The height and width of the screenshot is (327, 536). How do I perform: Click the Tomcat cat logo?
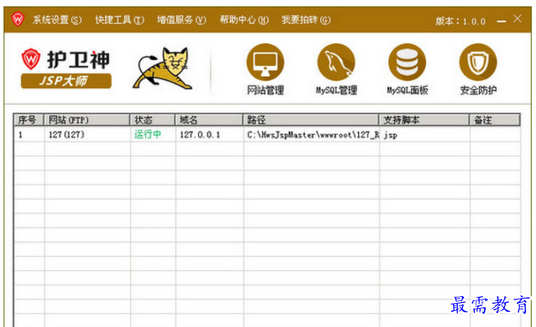[163, 68]
